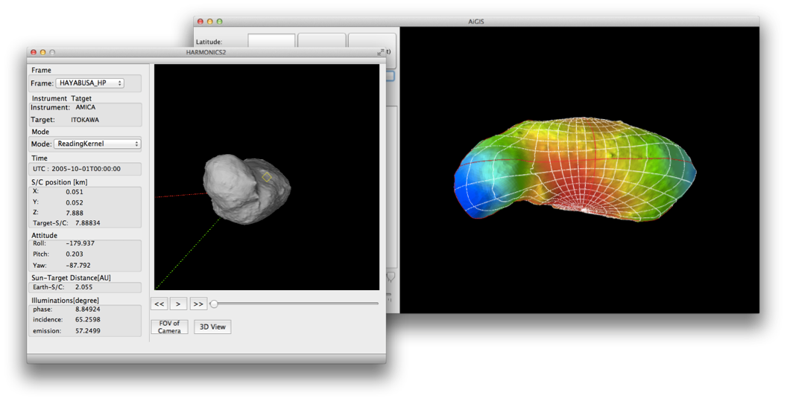
Task: Fast forward with the >> button
Action: coord(197,304)
